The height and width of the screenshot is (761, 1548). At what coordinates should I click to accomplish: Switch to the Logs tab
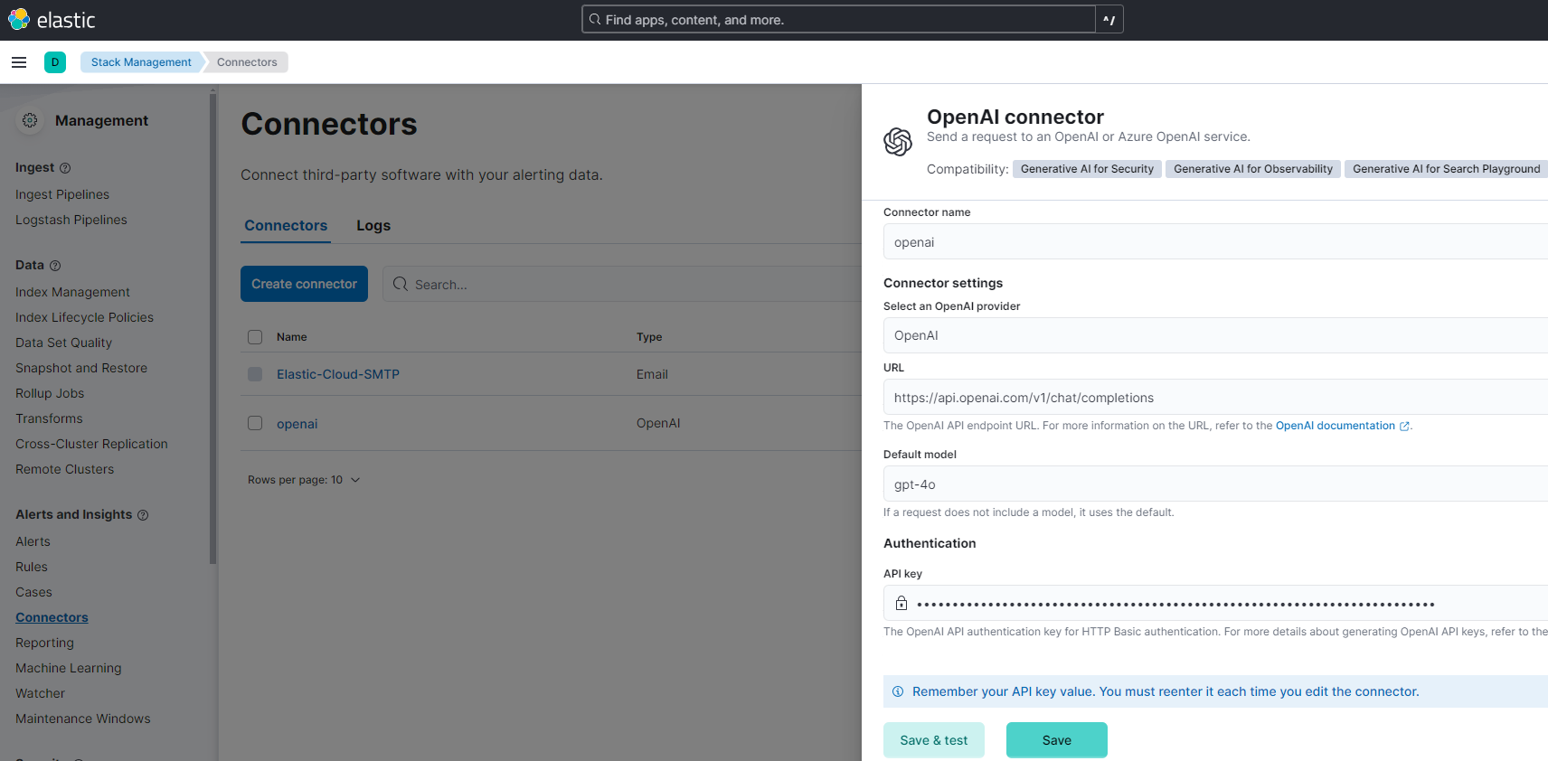(373, 226)
